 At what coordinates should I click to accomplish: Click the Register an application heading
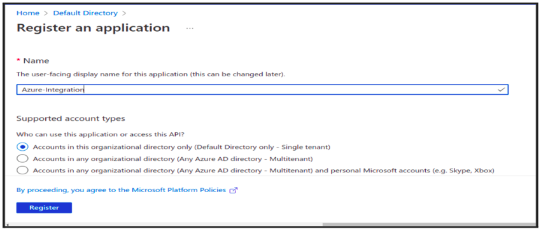pos(93,28)
